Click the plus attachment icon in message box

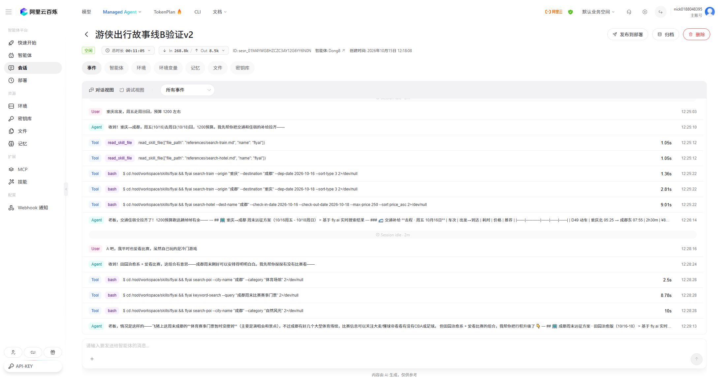pos(92,359)
